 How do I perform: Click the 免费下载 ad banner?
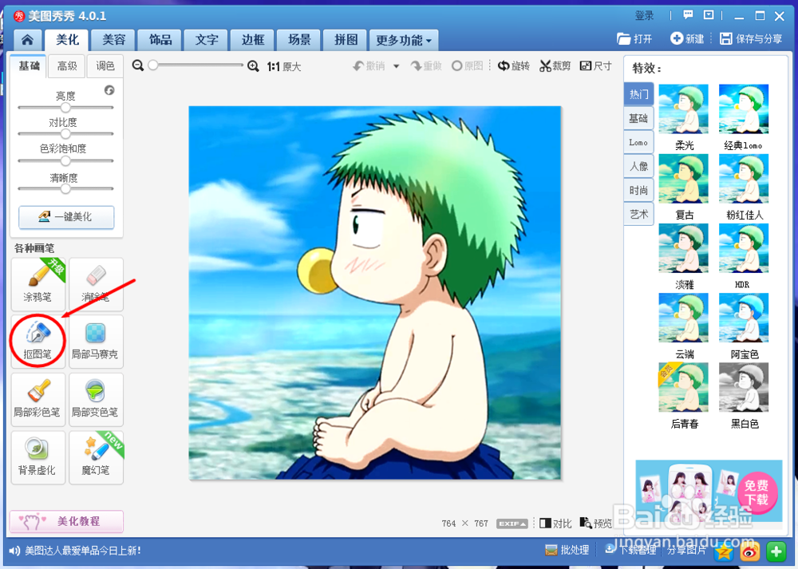pos(709,491)
